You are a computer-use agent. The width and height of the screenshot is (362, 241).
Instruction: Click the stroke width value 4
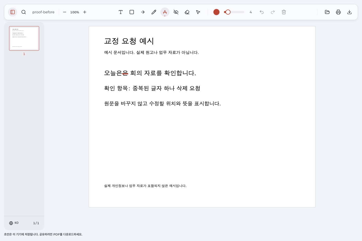(251, 12)
